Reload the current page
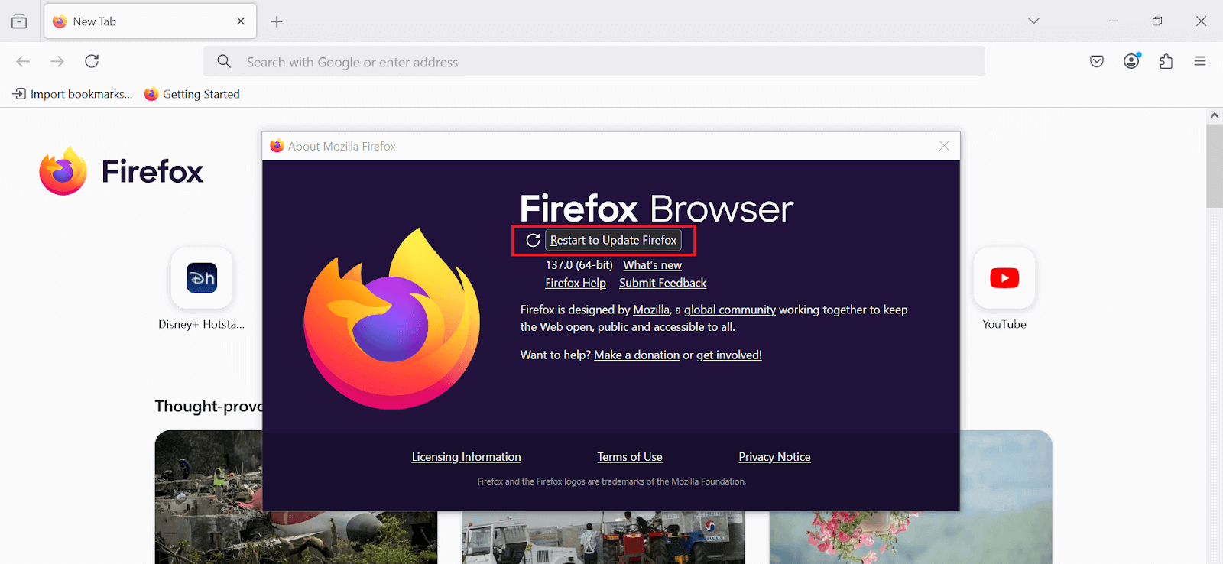This screenshot has height=564, width=1223. point(92,61)
